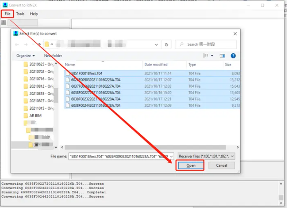Toggle the preview pane icon

coord(222,56)
